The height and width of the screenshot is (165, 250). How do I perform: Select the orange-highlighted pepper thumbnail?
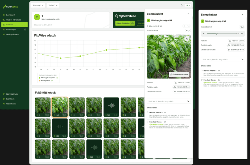point(60,107)
